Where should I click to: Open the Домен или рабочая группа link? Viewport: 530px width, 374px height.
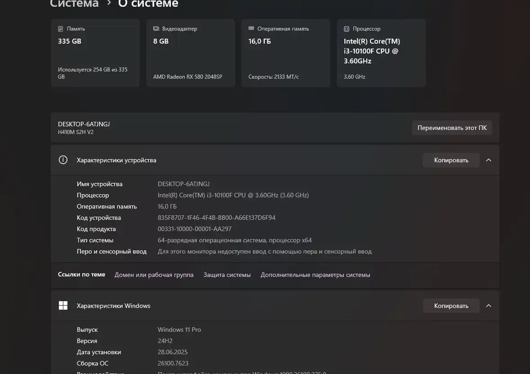coord(154,275)
